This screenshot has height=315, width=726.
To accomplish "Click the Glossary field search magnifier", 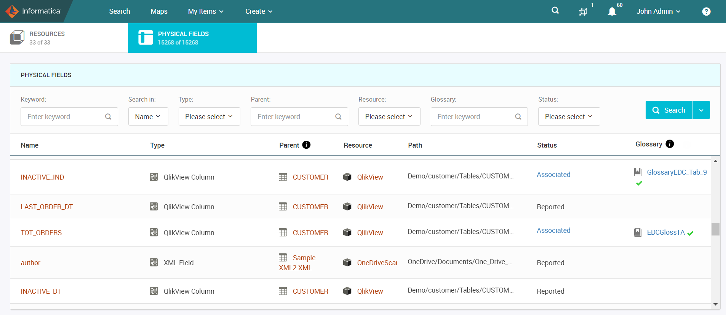I will click(518, 117).
